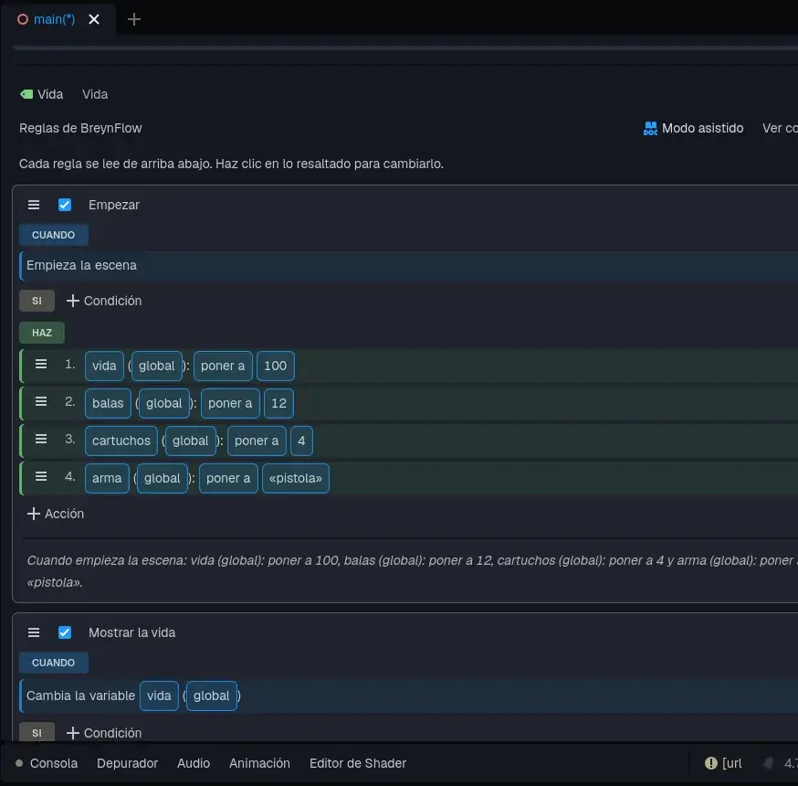Select the Empieza la escena trigger

point(409,265)
